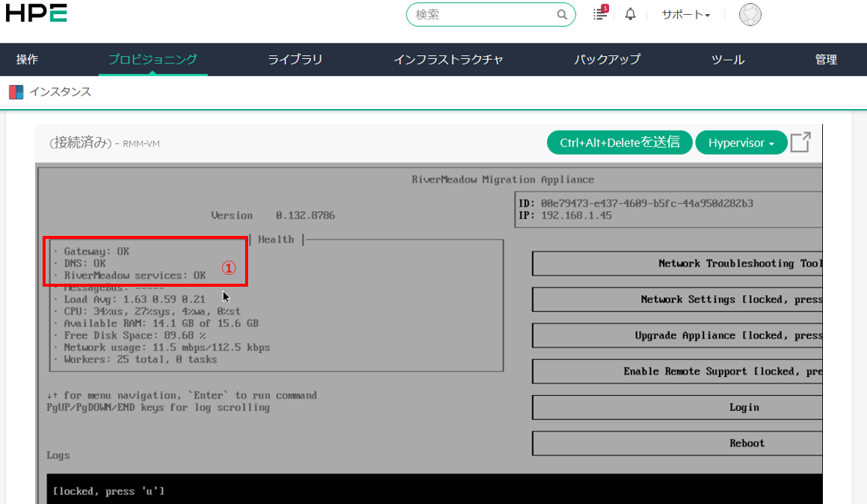Click the 'DNS: OK' health line
The image size is (867, 504).
[84, 264]
